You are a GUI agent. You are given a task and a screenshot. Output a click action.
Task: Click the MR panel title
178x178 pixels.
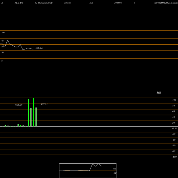point(159,93)
